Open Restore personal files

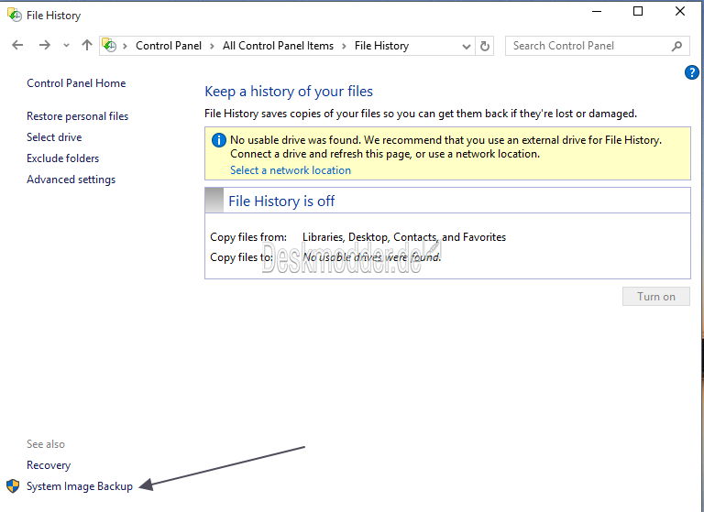tap(78, 116)
